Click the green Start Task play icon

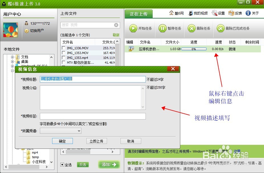tap(133, 28)
